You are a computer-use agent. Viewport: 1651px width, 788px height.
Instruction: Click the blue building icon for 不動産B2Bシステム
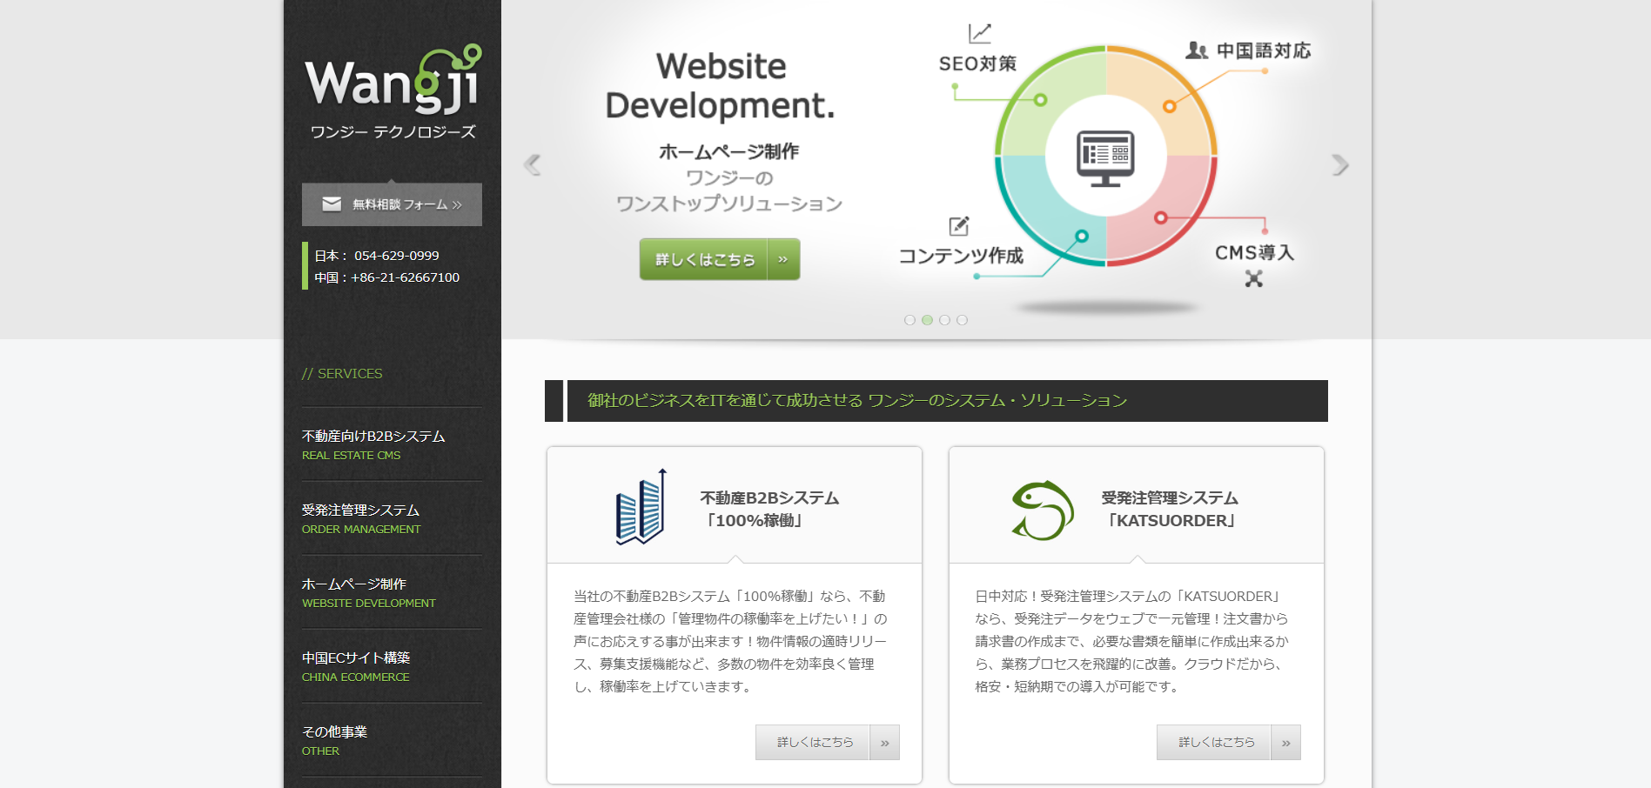641,507
